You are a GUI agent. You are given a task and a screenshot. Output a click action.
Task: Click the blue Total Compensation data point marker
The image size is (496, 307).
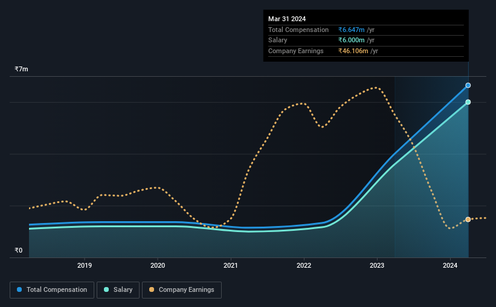[468, 85]
